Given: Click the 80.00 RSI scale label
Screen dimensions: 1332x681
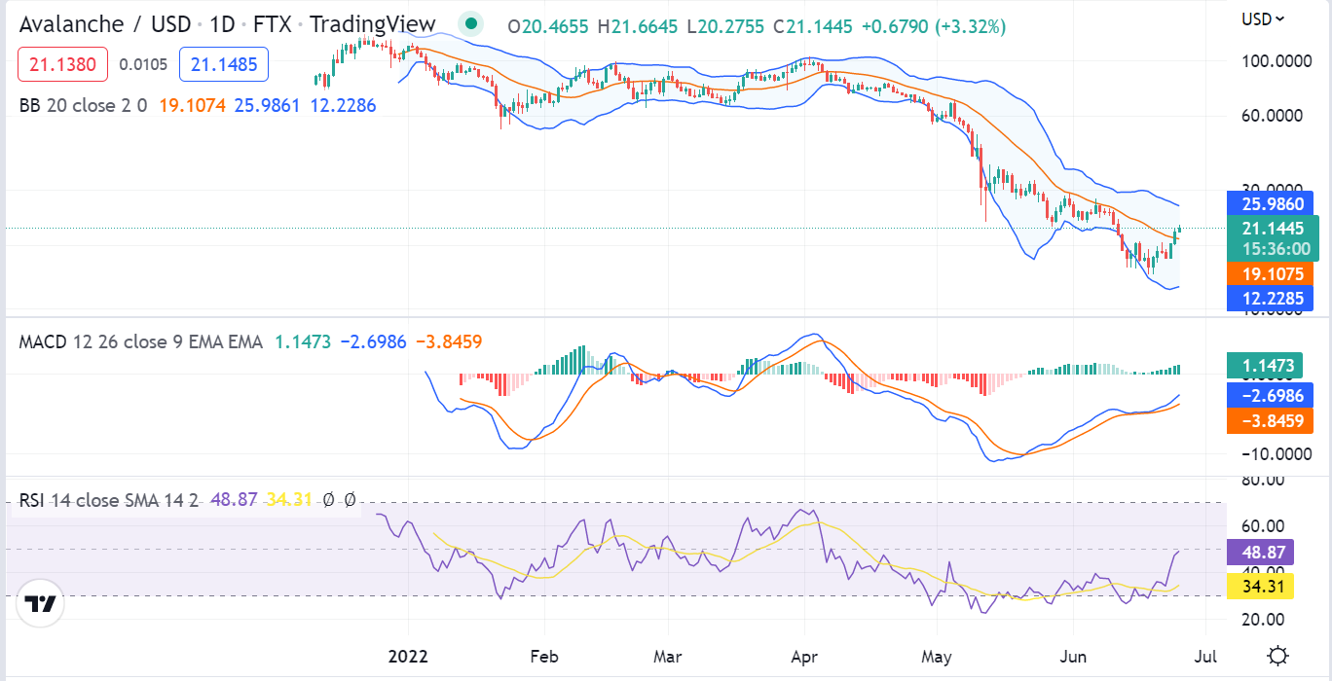Looking at the screenshot, I should point(1262,479).
